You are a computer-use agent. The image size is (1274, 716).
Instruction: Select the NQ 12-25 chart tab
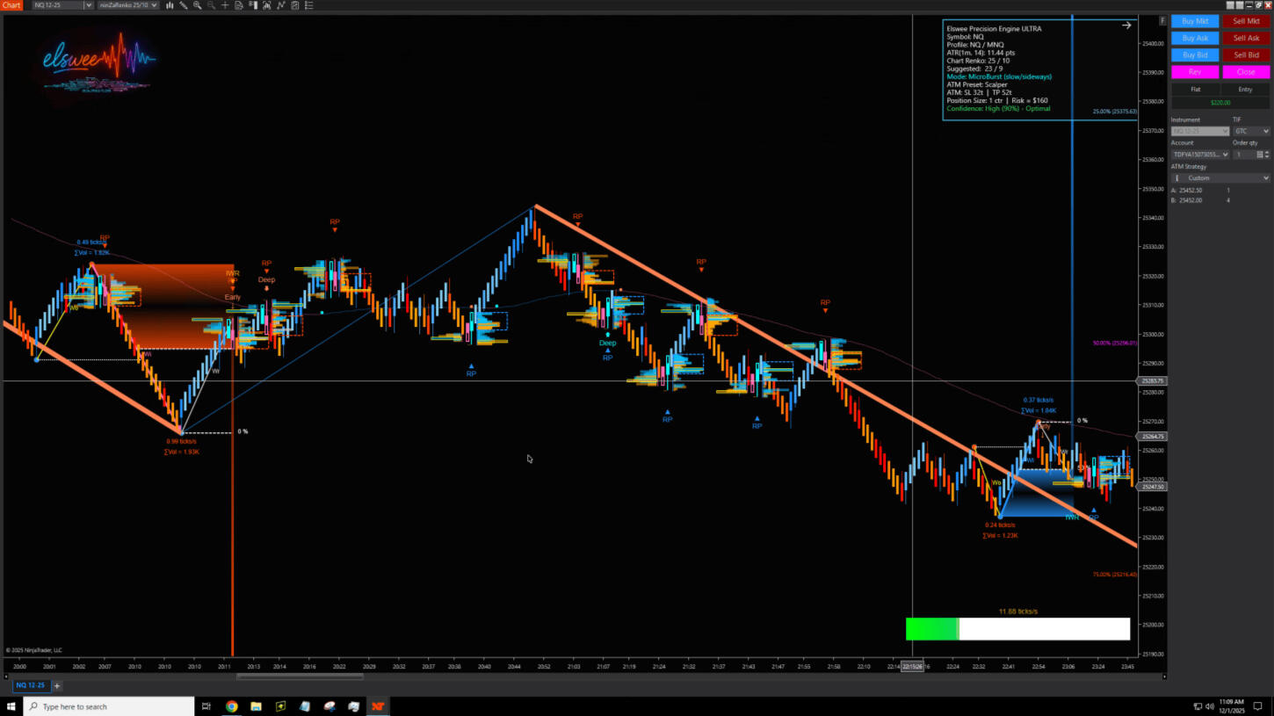pyautogui.click(x=29, y=685)
